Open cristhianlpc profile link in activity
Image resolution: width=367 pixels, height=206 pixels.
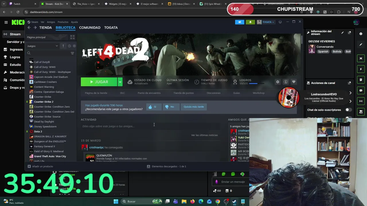click(x=96, y=147)
